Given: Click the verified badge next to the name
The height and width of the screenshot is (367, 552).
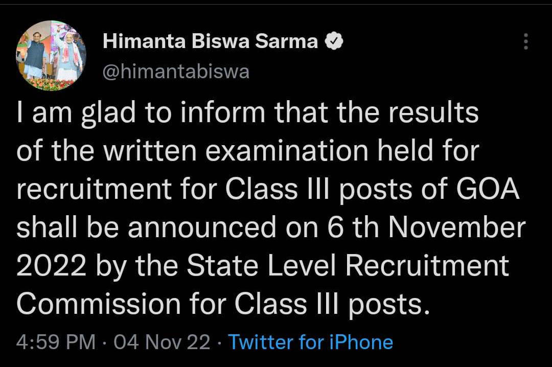Looking at the screenshot, I should tap(333, 41).
